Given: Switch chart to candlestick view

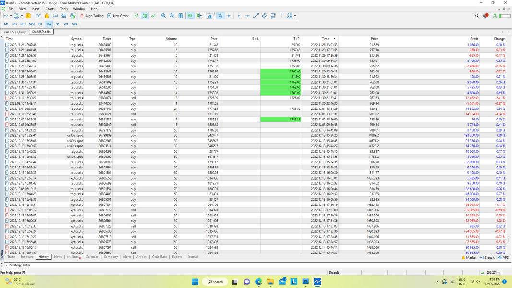Looking at the screenshot, I should 145,16.
